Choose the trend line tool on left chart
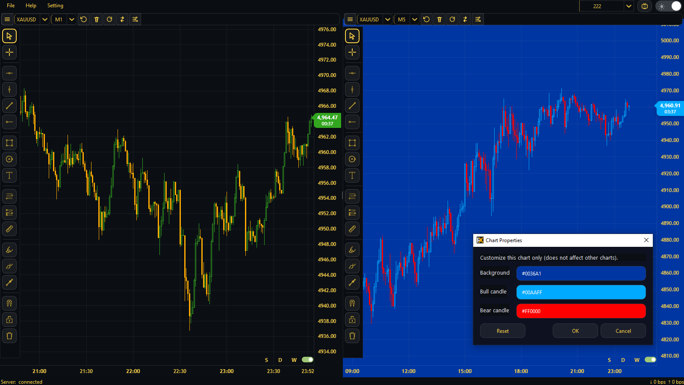The image size is (684, 385). coord(9,106)
